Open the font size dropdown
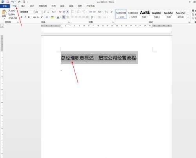Image resolution: width=196 pixels, height=158 pixels. click(42, 12)
